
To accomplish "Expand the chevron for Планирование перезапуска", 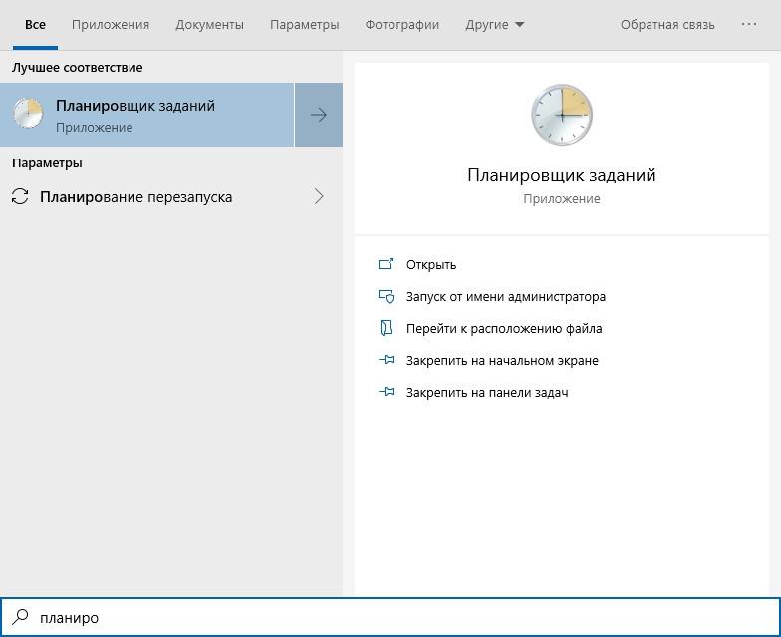I will coord(319,197).
